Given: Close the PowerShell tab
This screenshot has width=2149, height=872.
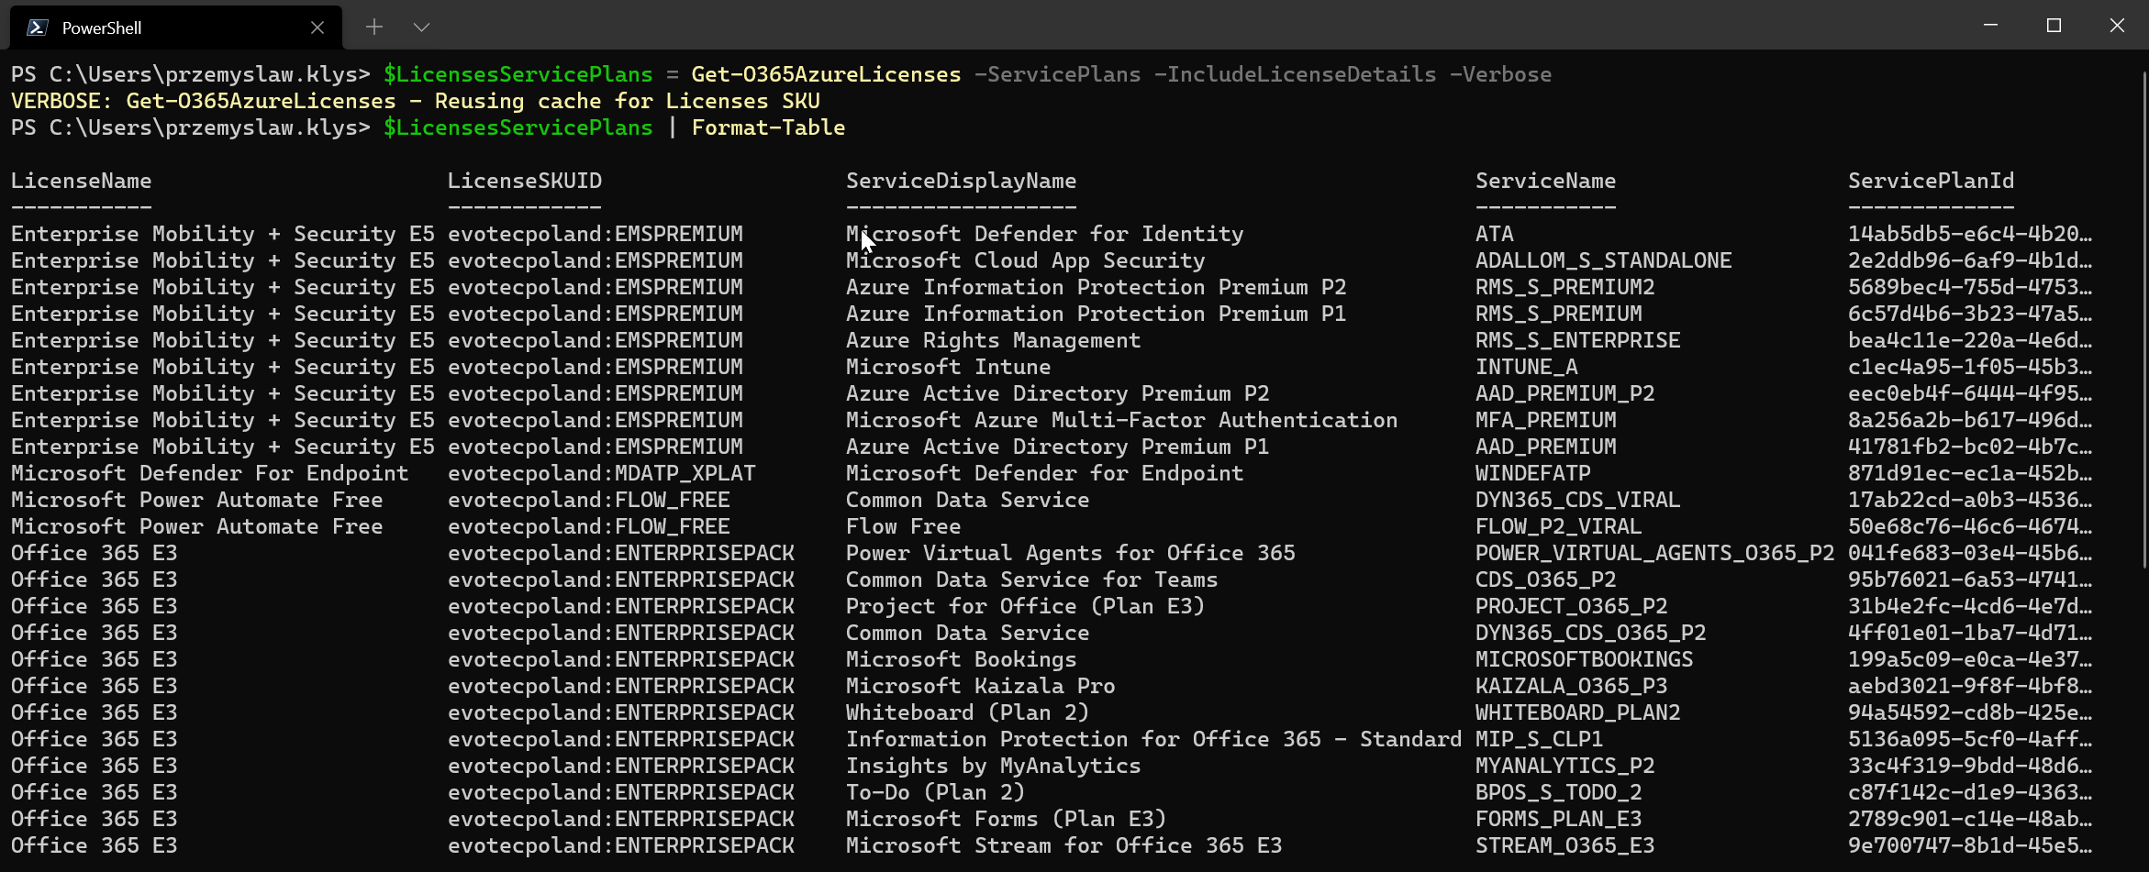Looking at the screenshot, I should [x=317, y=28].
